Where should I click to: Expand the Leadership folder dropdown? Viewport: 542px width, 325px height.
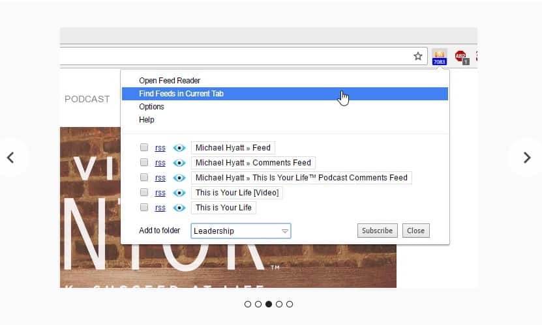point(241,231)
